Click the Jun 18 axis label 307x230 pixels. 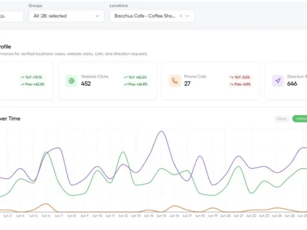pyautogui.click(x=200, y=216)
